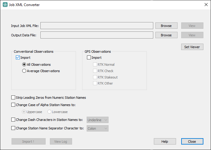
Task: Enable Change Case of Alpha Station Names
Action: [x=13, y=105]
